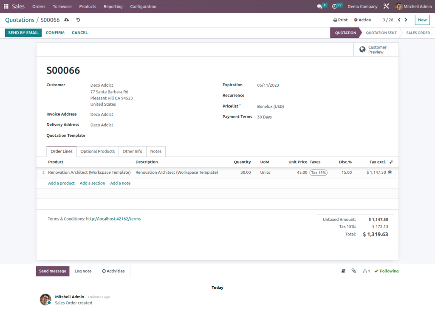The image size is (435, 325).
Task: Click the Send by Email button
Action: (23, 33)
